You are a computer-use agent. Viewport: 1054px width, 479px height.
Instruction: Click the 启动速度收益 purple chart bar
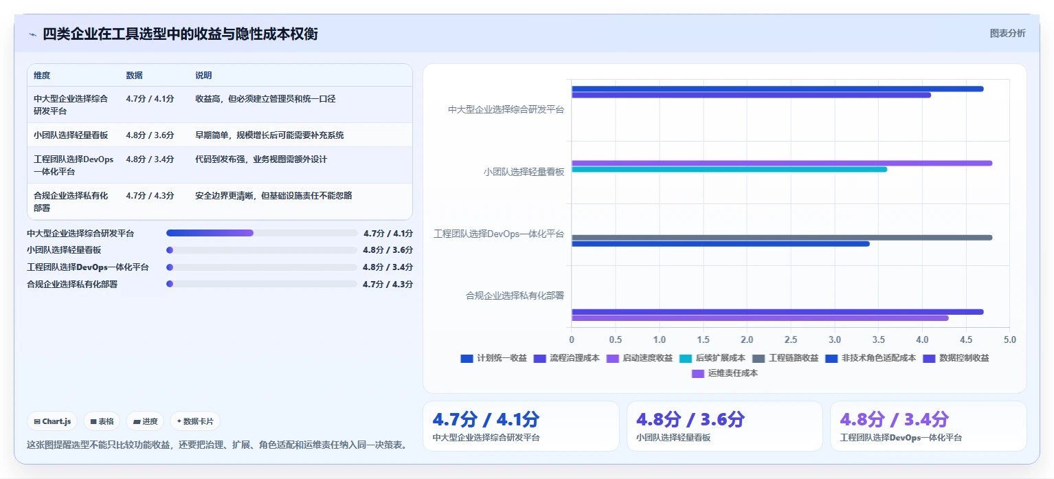point(782,163)
